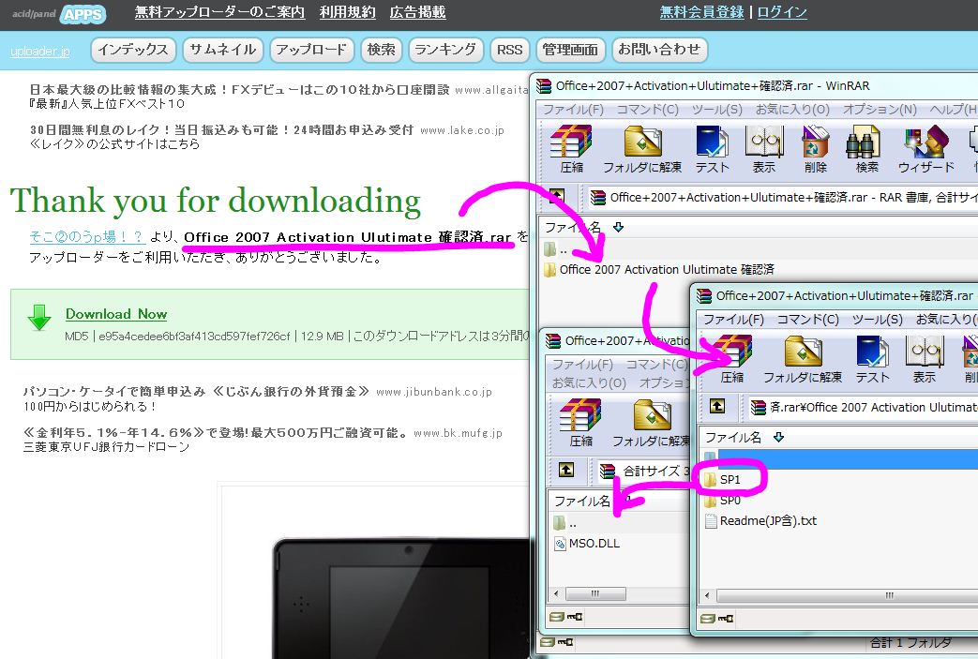This screenshot has width=978, height=659.
Task: Select the SP1 folder in the front WinRAR window
Action: click(x=722, y=479)
